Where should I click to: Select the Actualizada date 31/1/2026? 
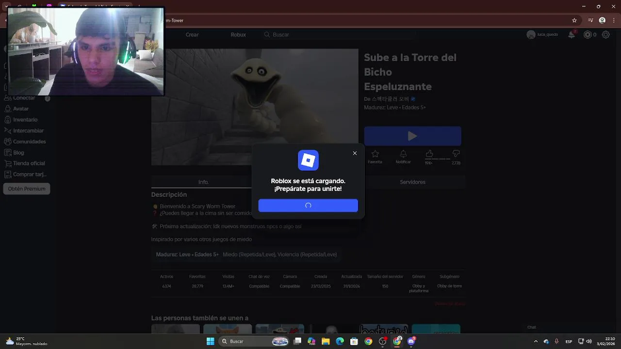tap(351, 286)
